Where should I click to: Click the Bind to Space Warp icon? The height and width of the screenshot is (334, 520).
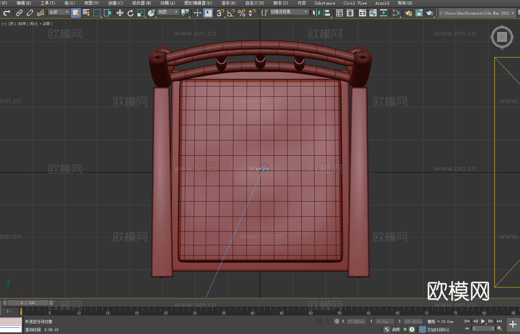tap(40, 13)
